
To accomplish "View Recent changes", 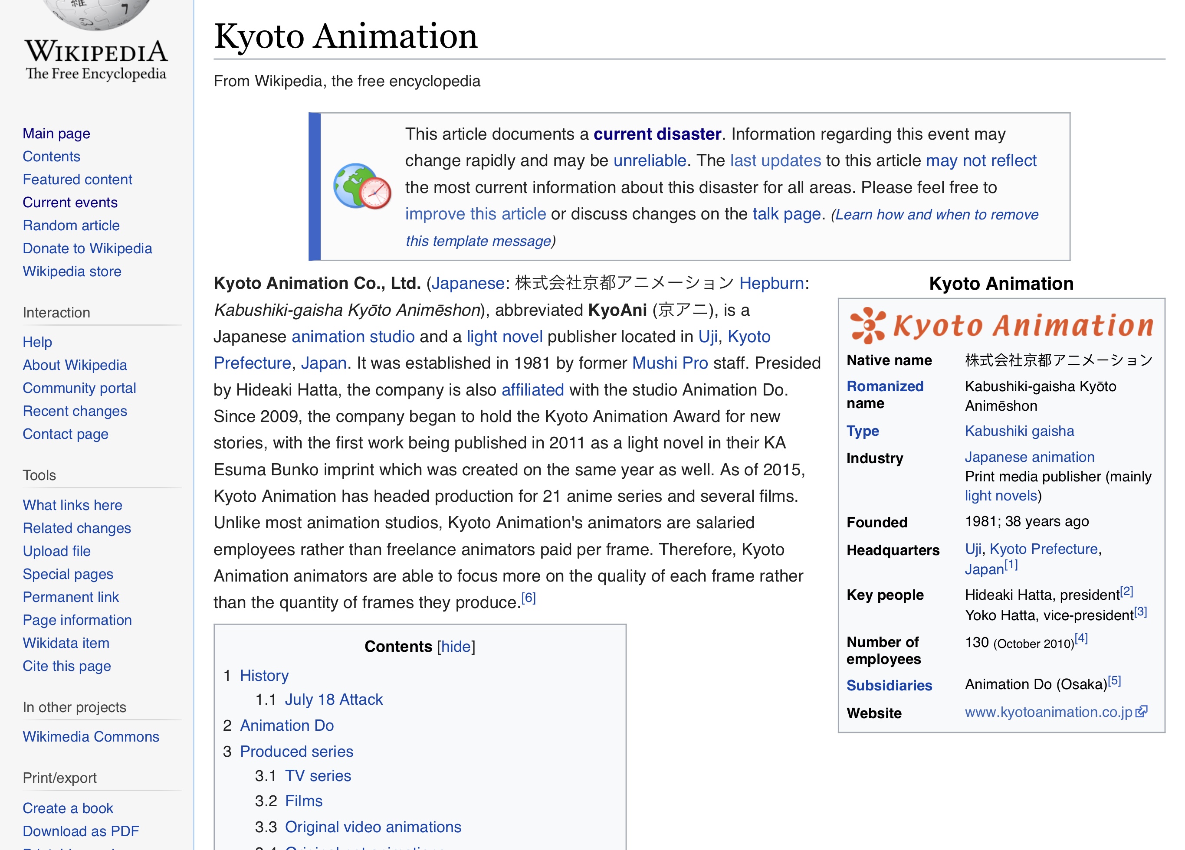I will tap(75, 411).
